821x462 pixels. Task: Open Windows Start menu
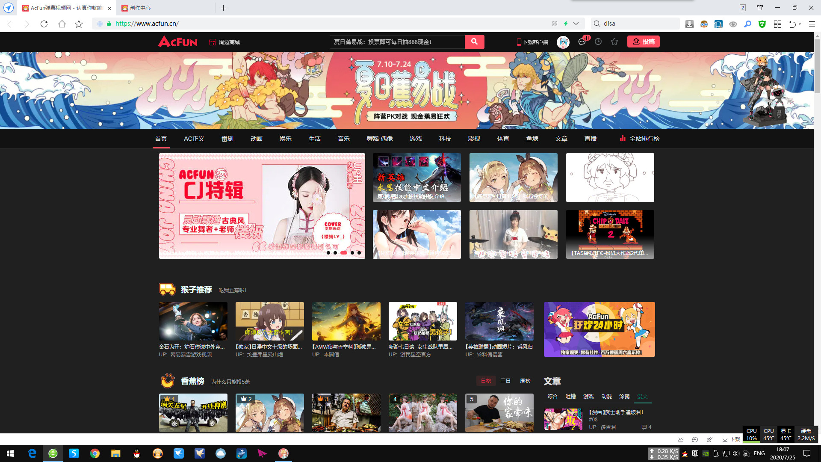(10, 453)
